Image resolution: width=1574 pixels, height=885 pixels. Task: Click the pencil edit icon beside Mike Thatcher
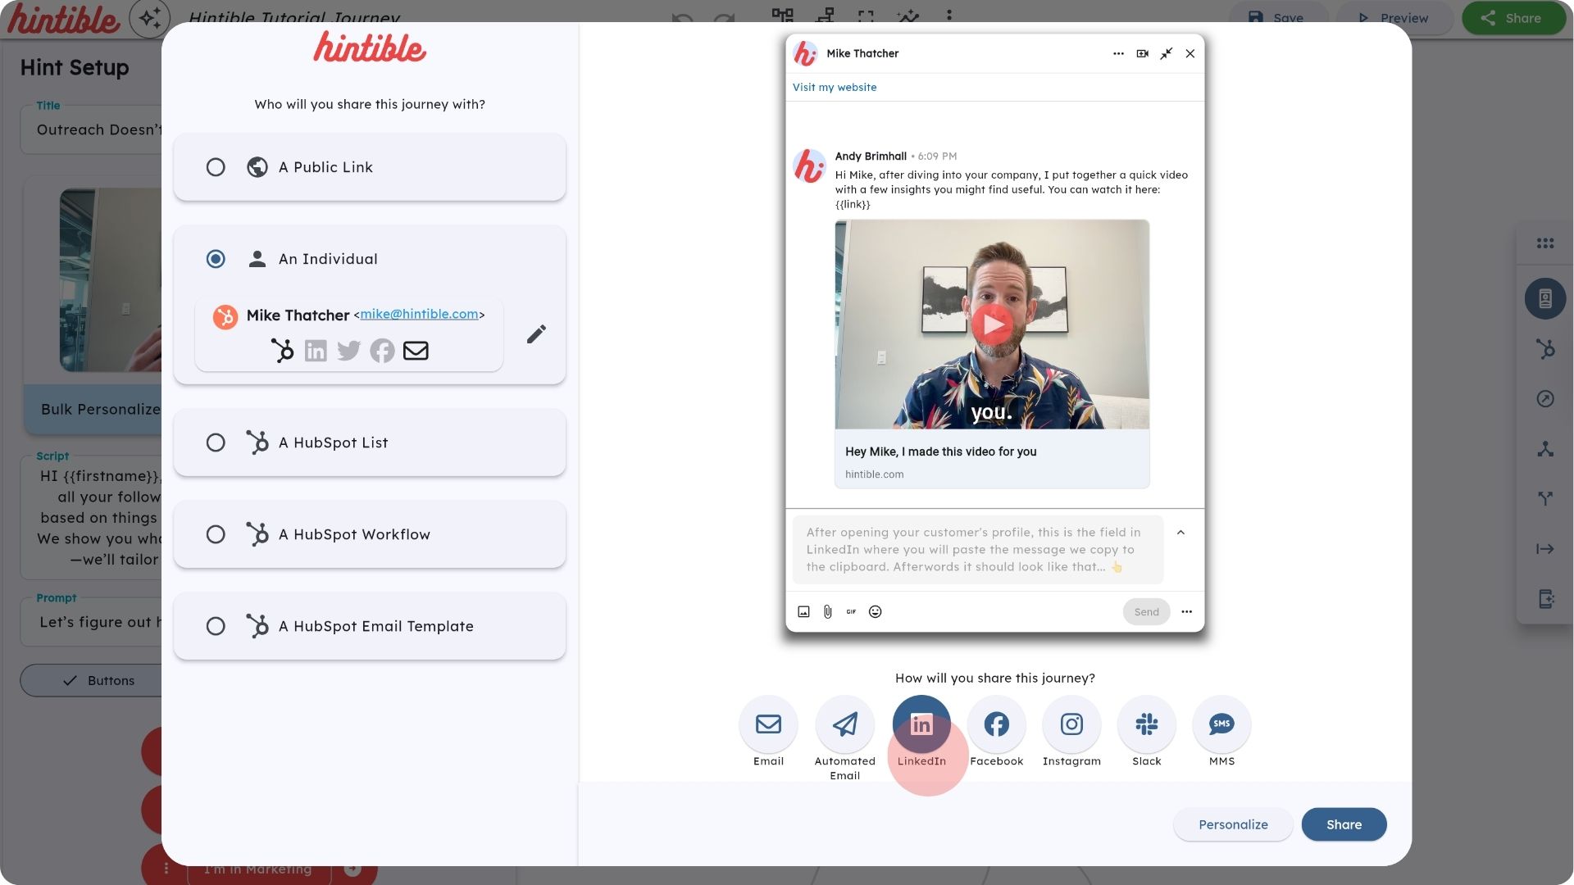pos(536,334)
